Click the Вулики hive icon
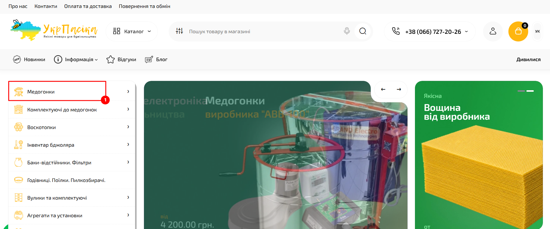 [x=19, y=198]
